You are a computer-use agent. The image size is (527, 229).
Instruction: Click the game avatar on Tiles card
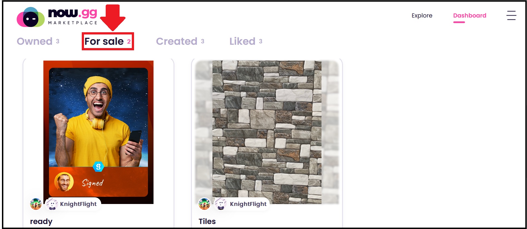coord(204,204)
